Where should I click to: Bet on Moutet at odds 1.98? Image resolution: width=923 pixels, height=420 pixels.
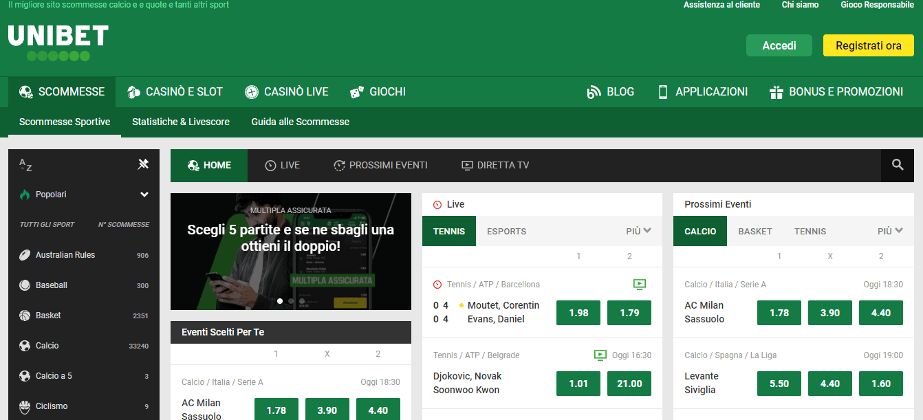coord(578,313)
